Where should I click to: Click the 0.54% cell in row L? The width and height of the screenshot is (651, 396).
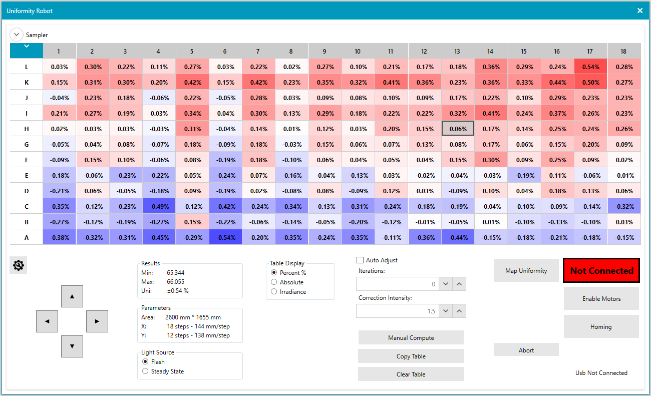(x=590, y=67)
